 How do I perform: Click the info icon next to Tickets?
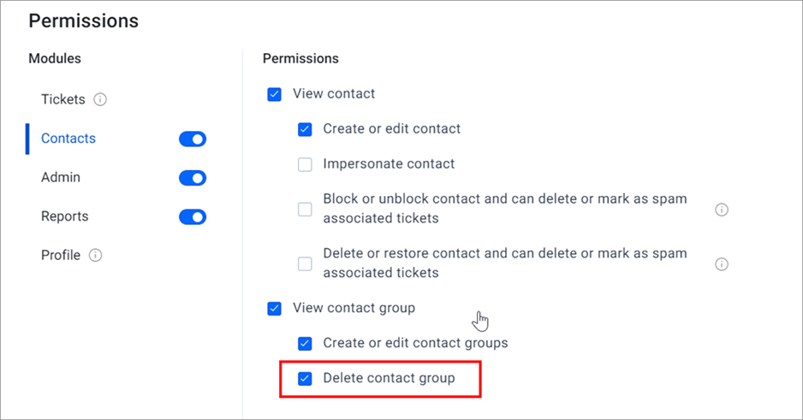[100, 99]
